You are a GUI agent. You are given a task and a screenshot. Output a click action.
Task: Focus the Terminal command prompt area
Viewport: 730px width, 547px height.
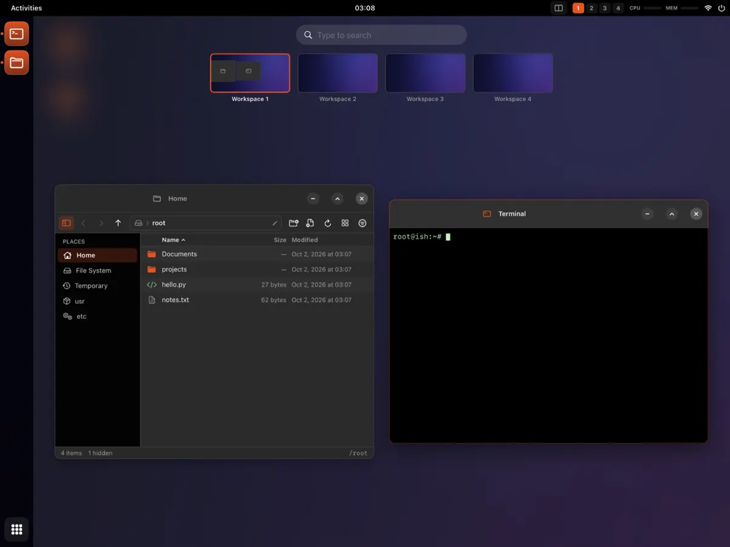tap(548, 335)
